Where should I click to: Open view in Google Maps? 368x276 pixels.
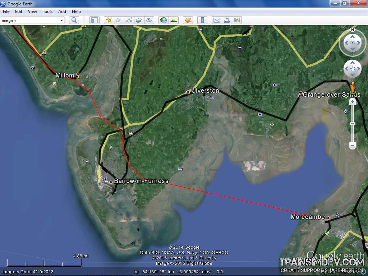coord(237,20)
